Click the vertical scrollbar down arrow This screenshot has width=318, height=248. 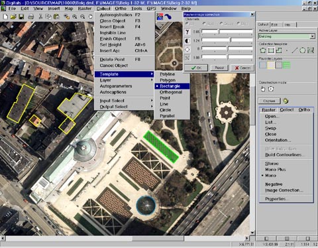[252, 233]
